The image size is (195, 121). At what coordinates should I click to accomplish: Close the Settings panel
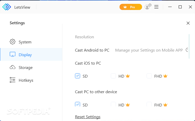188,23
